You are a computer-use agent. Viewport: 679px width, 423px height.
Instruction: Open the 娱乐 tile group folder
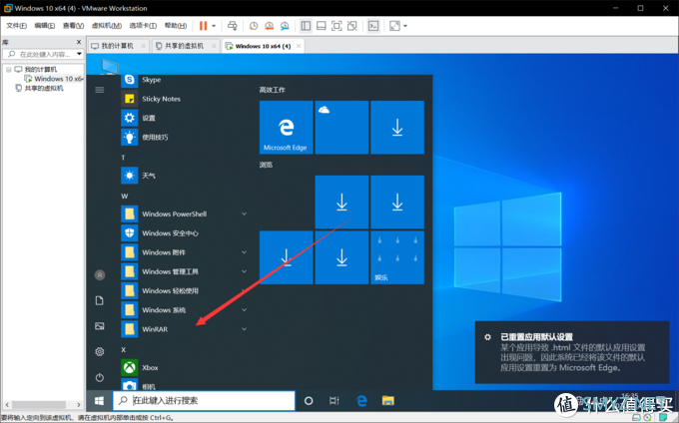(x=397, y=257)
